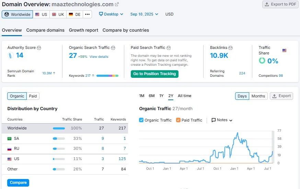Toggle the Organic Traffic checkbox
Screen dimensions: 300x189
tap(141, 120)
